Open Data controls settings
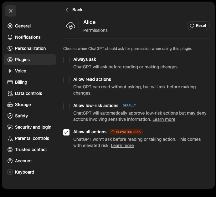This screenshot has width=216, height=197. 30,93
